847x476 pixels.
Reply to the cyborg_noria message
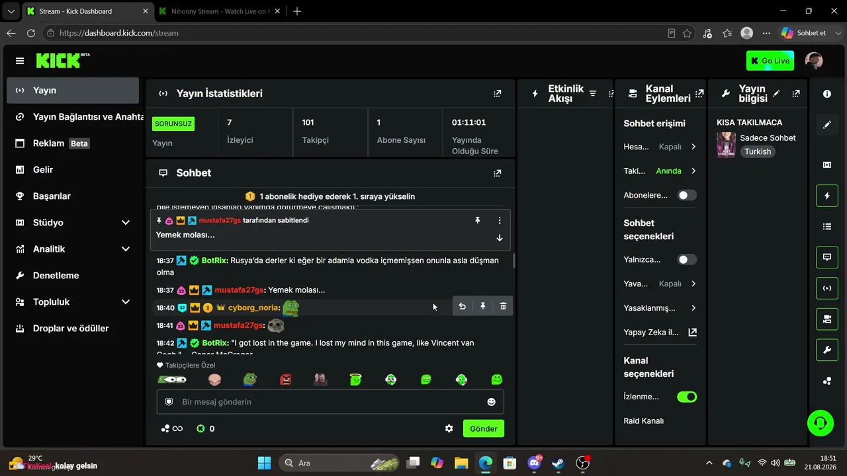pos(463,306)
